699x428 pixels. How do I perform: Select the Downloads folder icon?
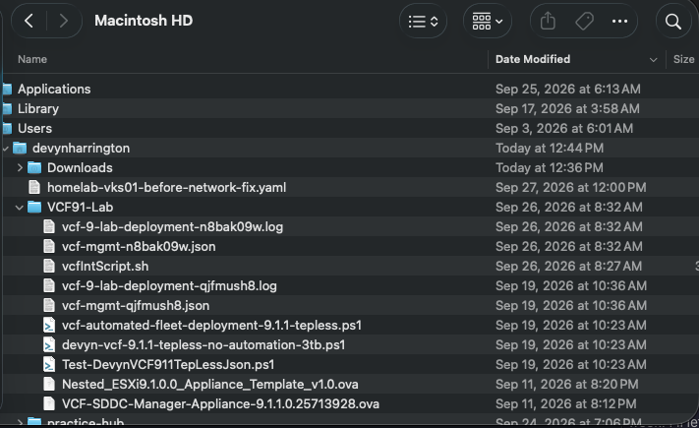point(34,168)
